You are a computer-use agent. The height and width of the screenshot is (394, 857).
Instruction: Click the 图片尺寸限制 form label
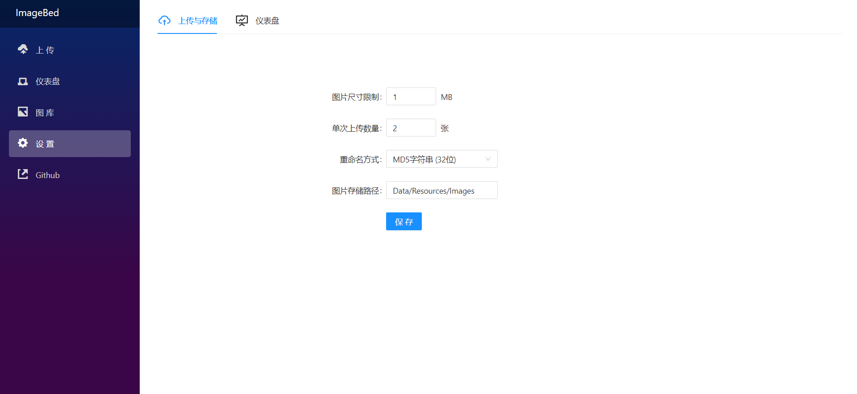coord(356,97)
